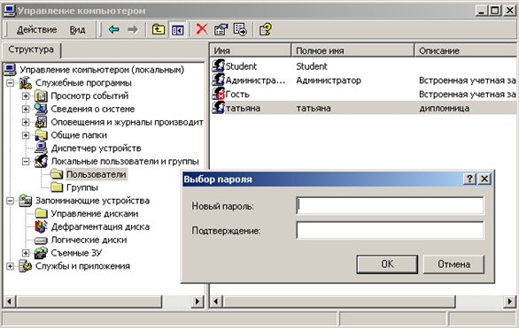Click the full name 'Администратор' cell
This screenshot has width=519, height=328.
(329, 80)
